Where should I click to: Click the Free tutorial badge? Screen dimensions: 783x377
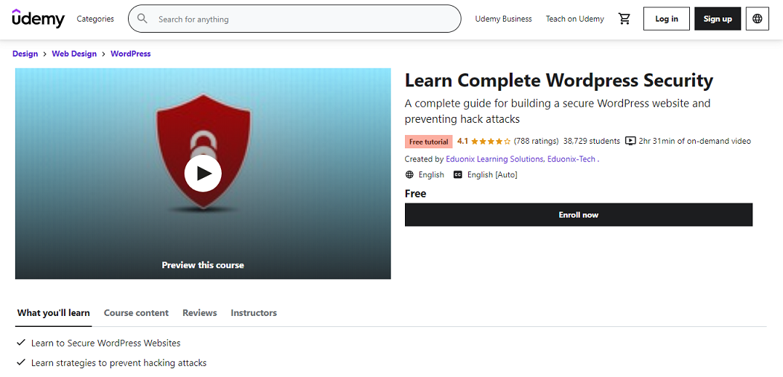click(429, 142)
